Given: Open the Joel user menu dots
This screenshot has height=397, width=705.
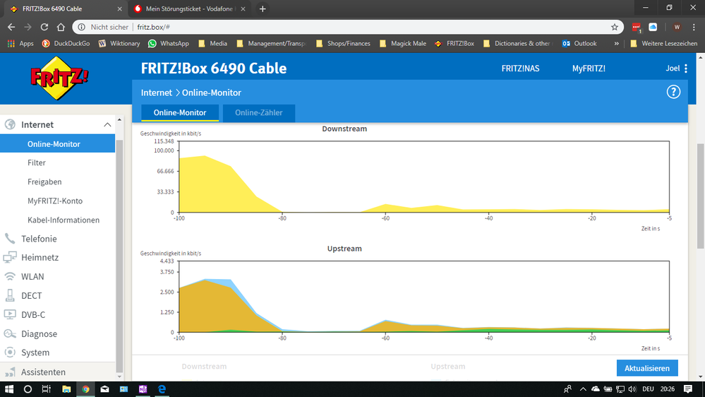Looking at the screenshot, I should point(686,69).
